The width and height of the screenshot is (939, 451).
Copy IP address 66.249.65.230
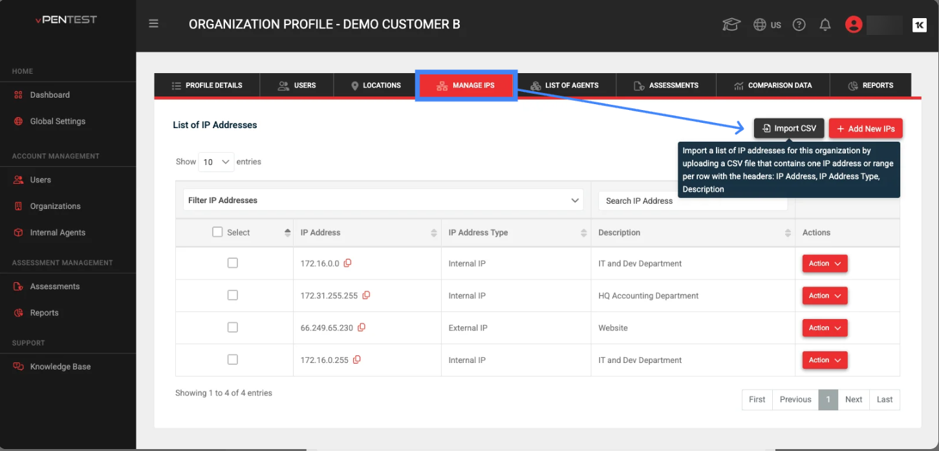click(362, 327)
